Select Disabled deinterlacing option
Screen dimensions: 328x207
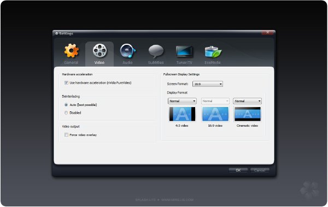[x=66, y=113]
